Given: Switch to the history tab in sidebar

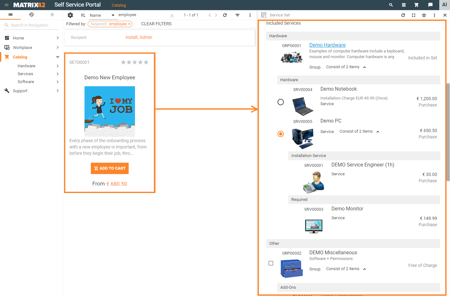Looking at the screenshot, I should (x=31, y=15).
